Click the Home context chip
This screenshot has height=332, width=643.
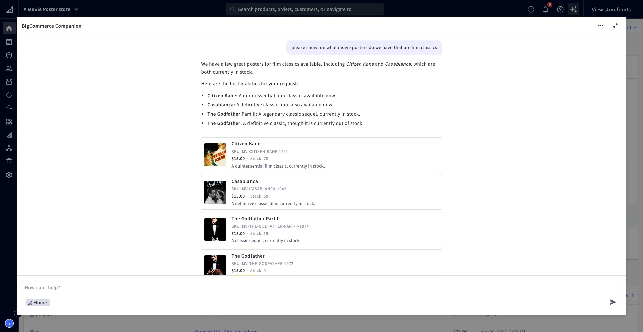38,303
